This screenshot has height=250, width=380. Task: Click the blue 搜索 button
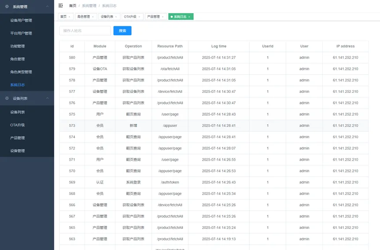(122, 30)
